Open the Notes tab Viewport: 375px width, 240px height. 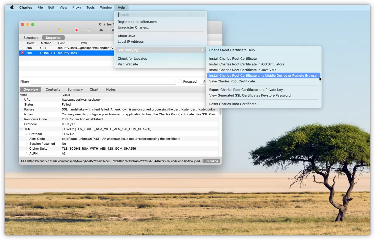111,89
